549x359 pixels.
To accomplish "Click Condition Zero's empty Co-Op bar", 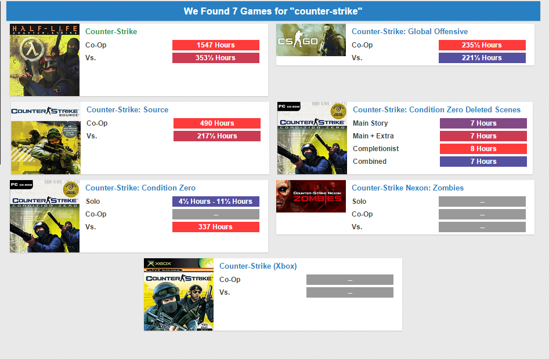I will pos(216,214).
